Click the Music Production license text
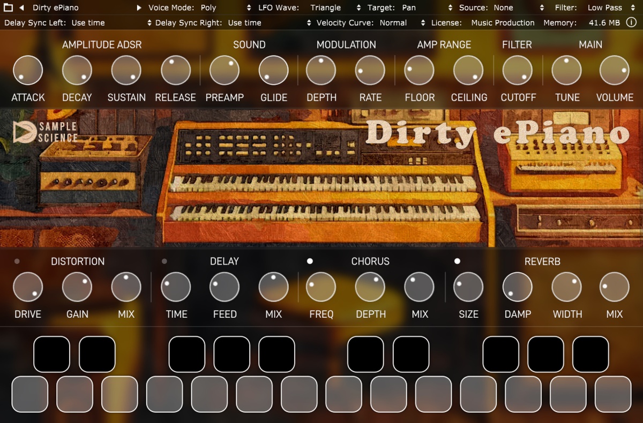 (x=503, y=22)
